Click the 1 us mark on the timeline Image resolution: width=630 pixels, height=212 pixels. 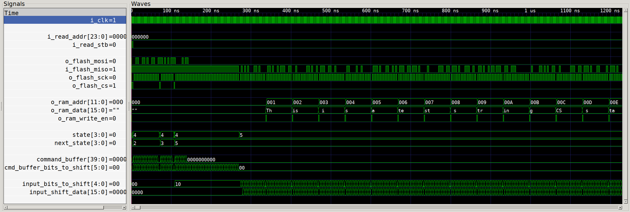point(530,11)
